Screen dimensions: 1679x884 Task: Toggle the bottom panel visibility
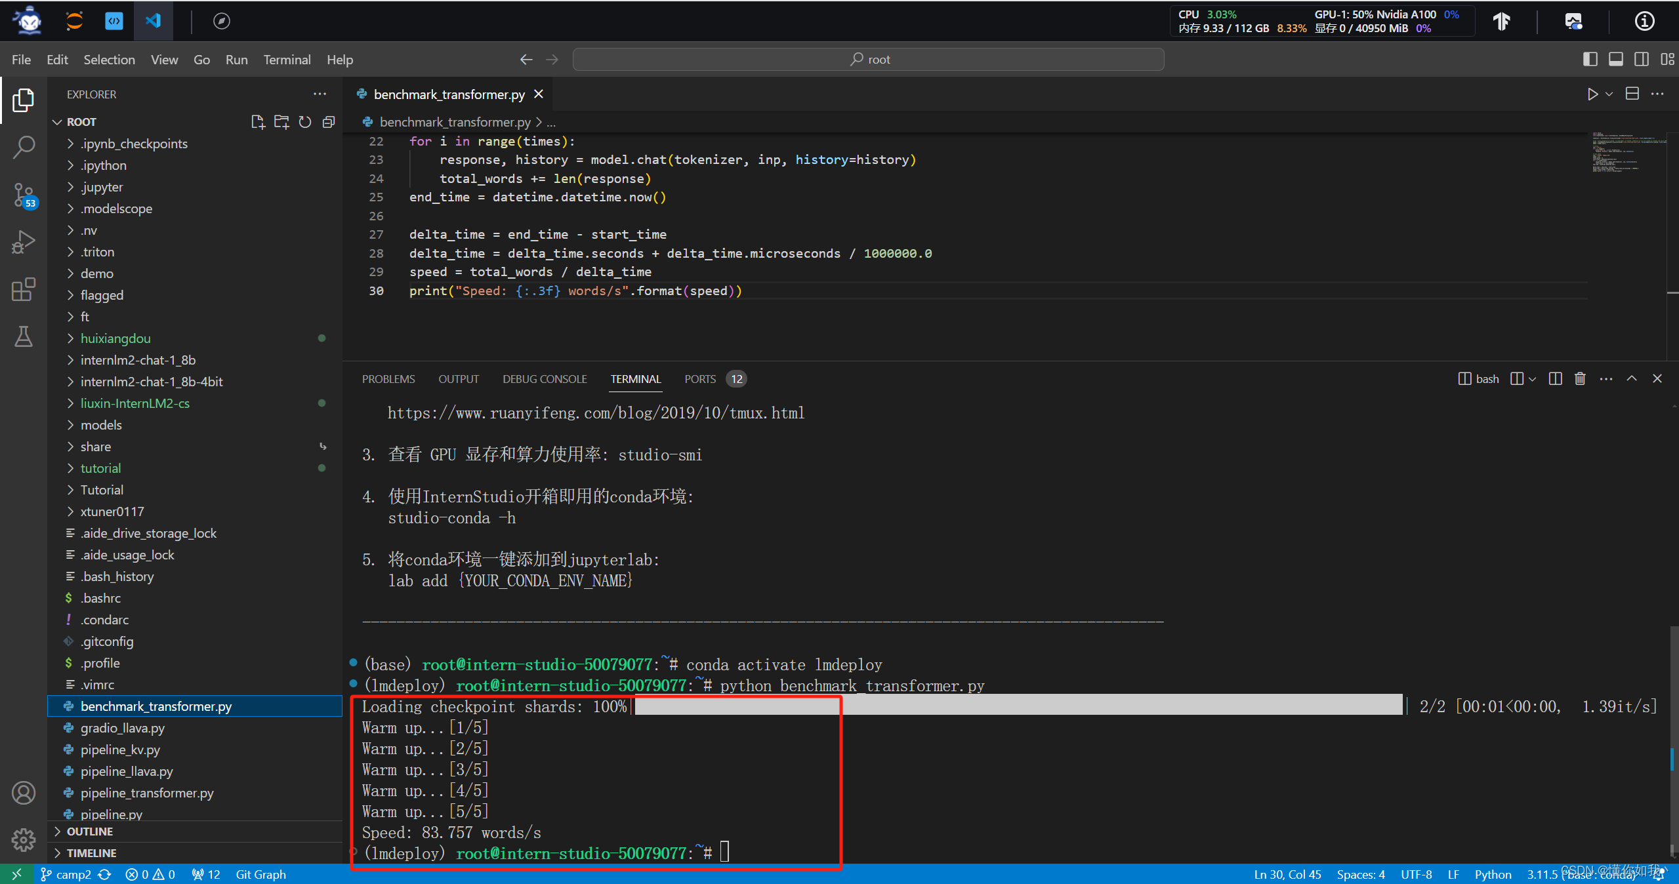tap(1616, 59)
